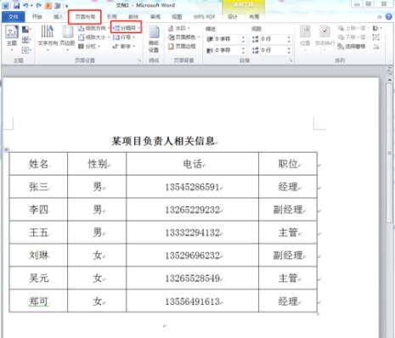Image resolution: width=395 pixels, height=338 pixels.
Task: Open the table tools 设计 (Design) tab
Action: (233, 17)
